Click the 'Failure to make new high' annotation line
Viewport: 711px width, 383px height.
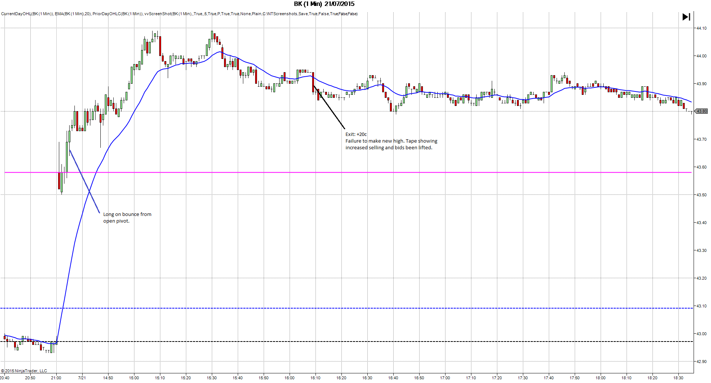point(391,141)
